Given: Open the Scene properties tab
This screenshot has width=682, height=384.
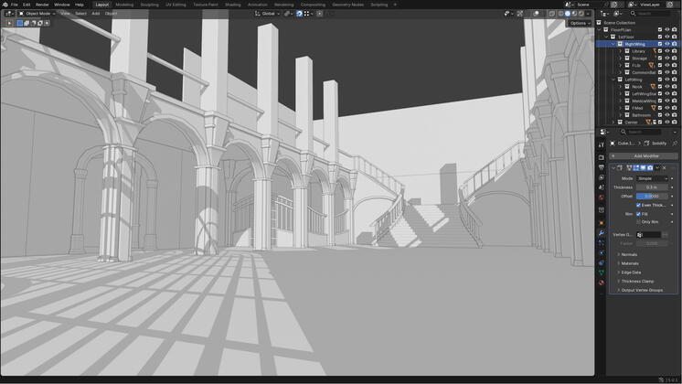Looking at the screenshot, I should point(602,187).
